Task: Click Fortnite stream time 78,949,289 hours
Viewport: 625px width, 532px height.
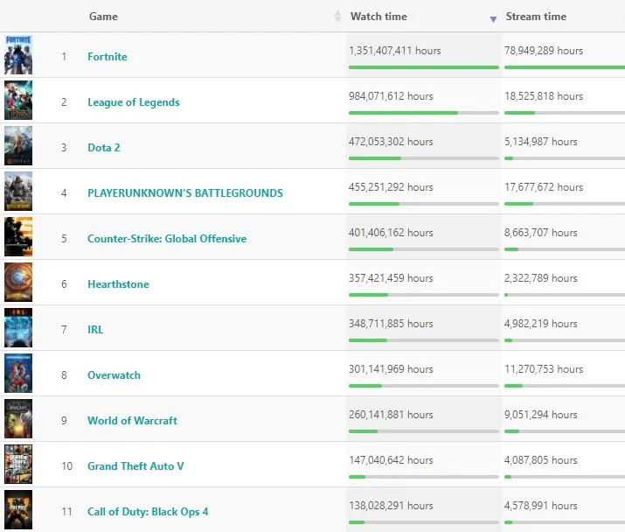Action: (544, 51)
